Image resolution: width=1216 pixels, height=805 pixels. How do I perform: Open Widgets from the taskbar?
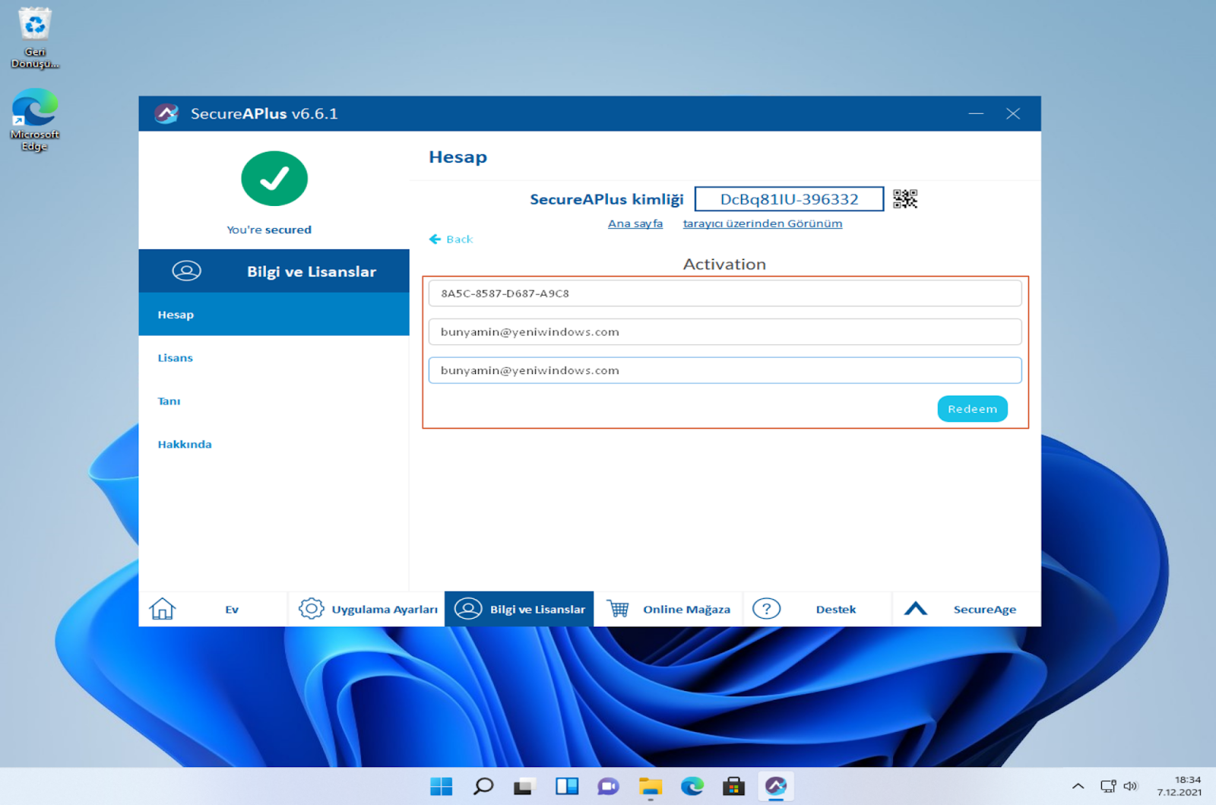point(566,786)
